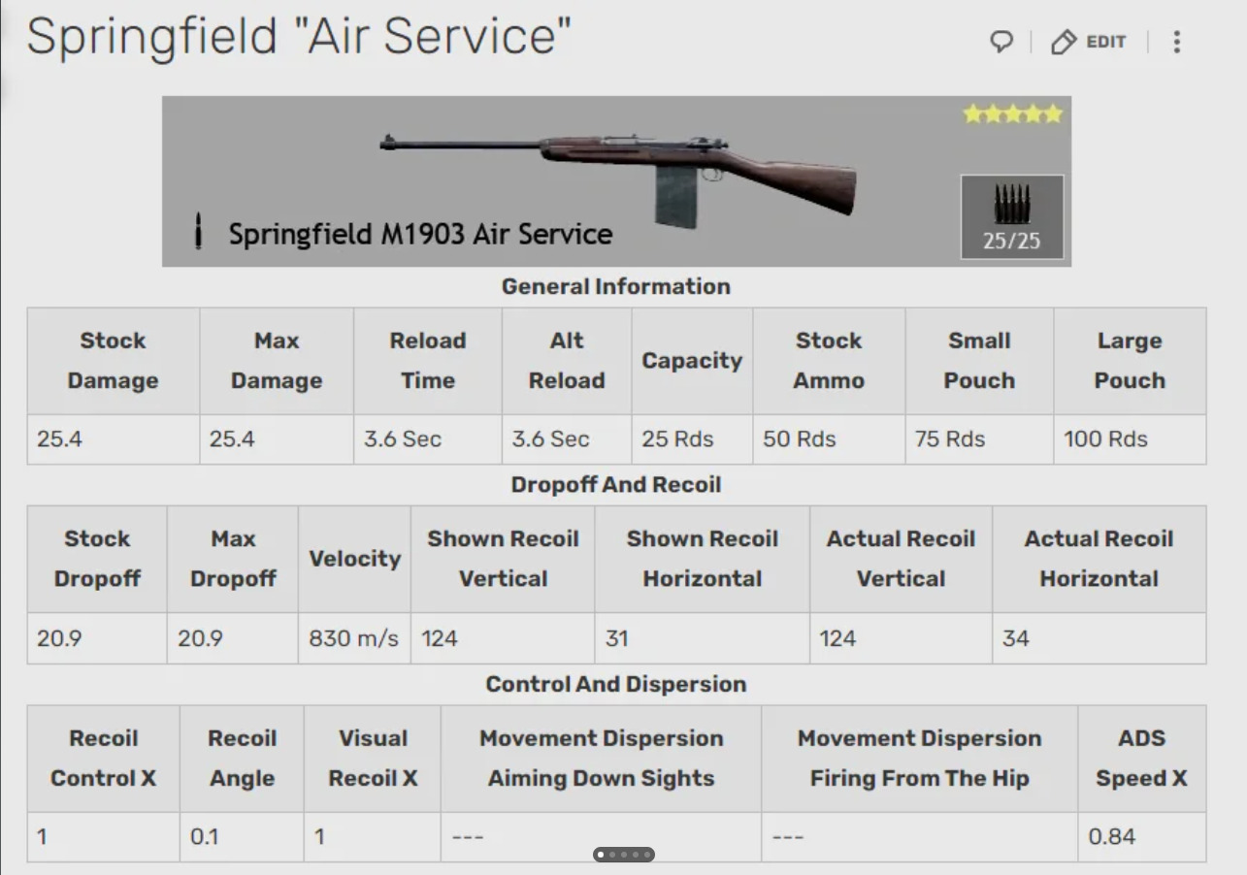The height and width of the screenshot is (875, 1247).
Task: Click the 830 m/s velocity cell
Action: [354, 638]
